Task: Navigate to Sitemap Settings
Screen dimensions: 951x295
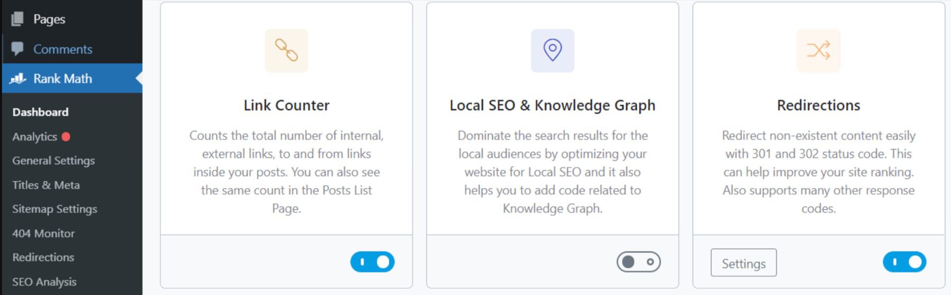Action: click(x=54, y=209)
